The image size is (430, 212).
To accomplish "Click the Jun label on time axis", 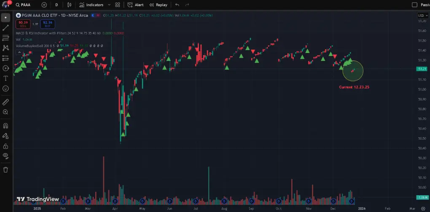I will (x=169, y=209).
